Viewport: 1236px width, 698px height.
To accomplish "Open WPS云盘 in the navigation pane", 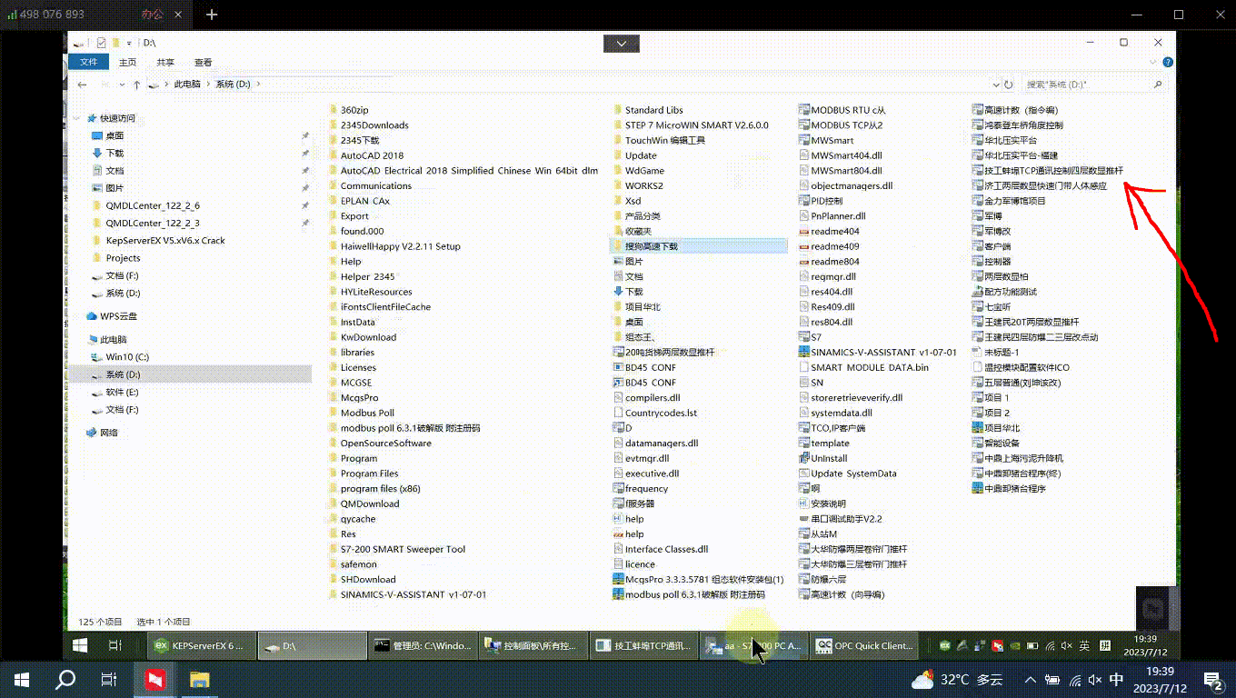I will [118, 316].
